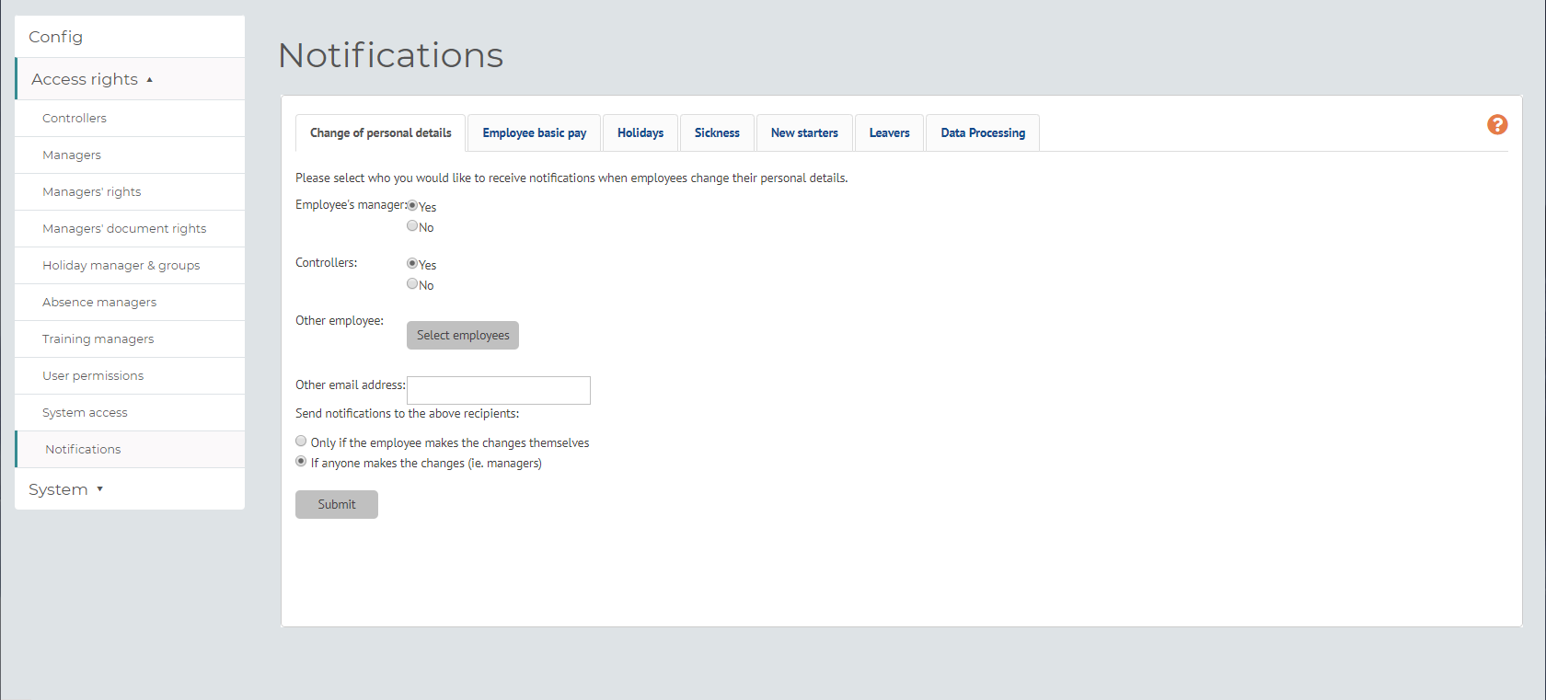Select Notifications in the sidebar
Screen dimensions: 1546x700
pyautogui.click(x=130, y=449)
